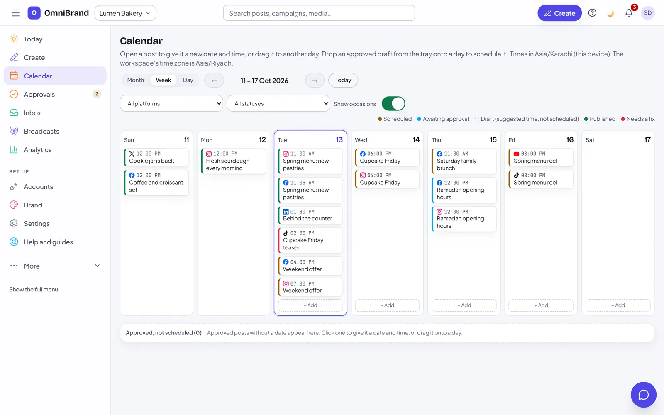Open notifications bell icon
The image size is (664, 415).
click(629, 13)
